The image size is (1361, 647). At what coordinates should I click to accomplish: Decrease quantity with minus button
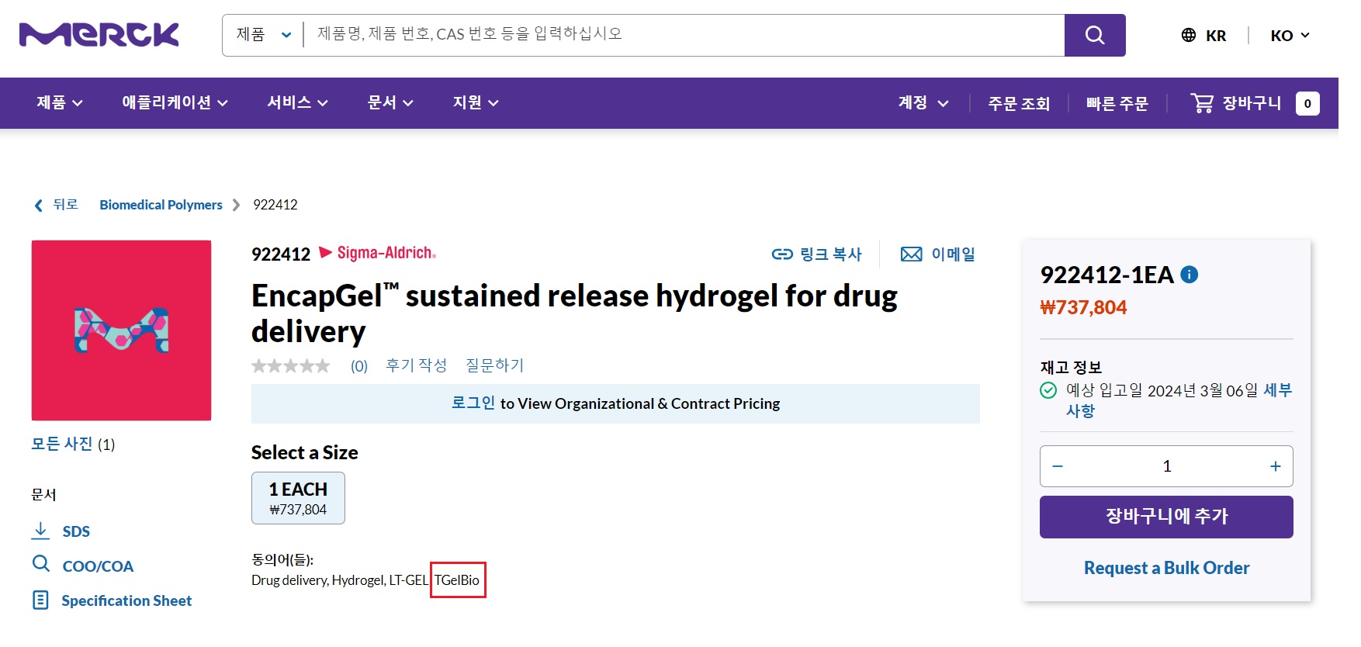(x=1058, y=466)
